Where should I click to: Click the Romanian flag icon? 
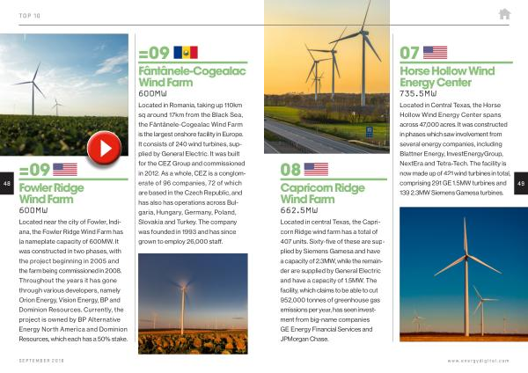[187, 52]
